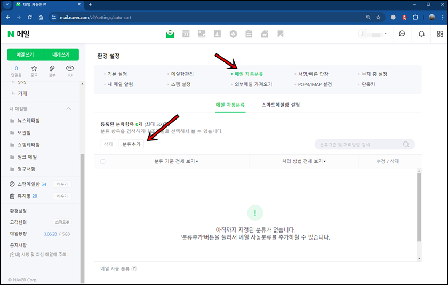Show attachment mail paperclip filter (첨부)
Image resolution: width=448 pixels, height=285 pixels.
[x=52, y=71]
